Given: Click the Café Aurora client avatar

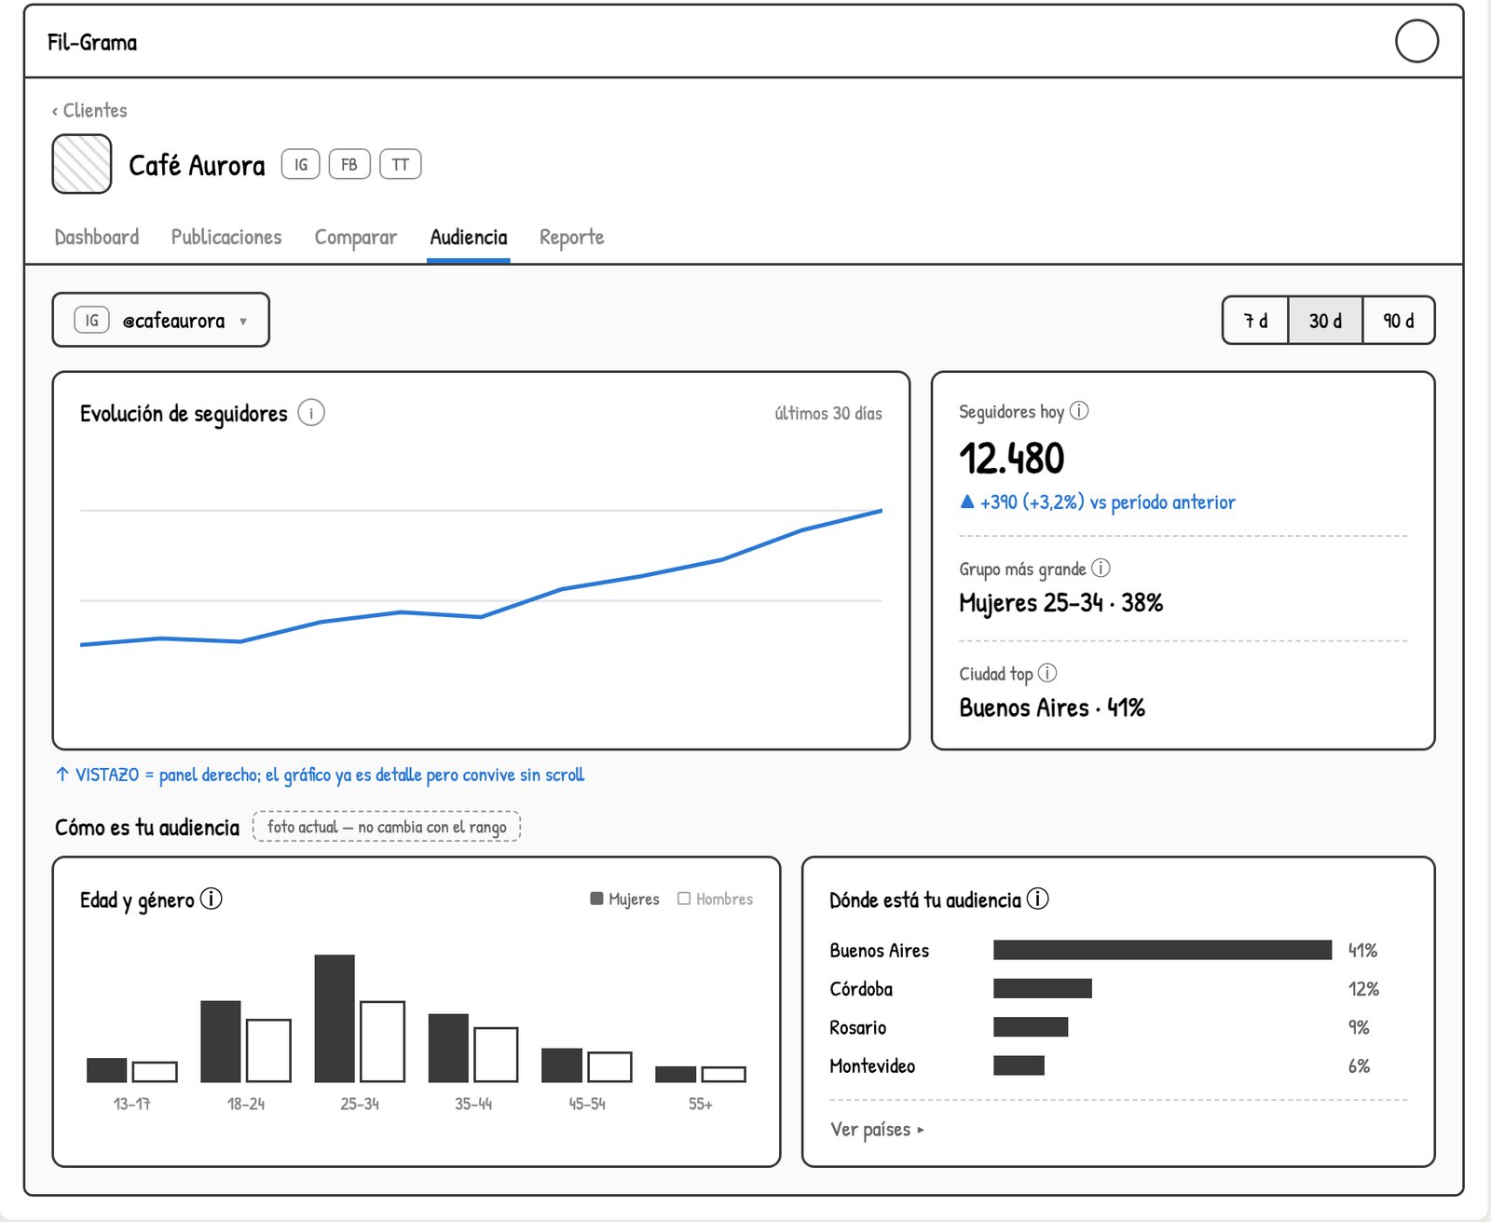Looking at the screenshot, I should 82,164.
